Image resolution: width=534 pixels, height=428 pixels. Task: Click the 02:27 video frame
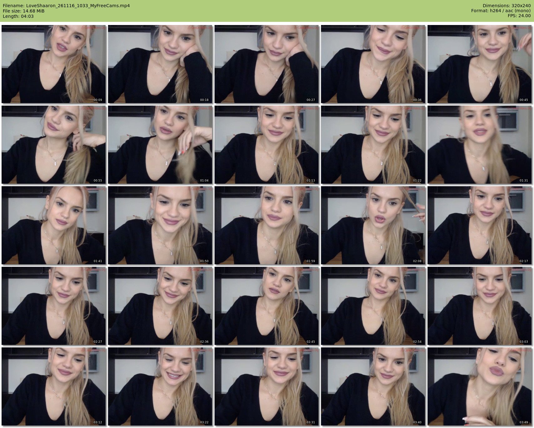(54, 306)
